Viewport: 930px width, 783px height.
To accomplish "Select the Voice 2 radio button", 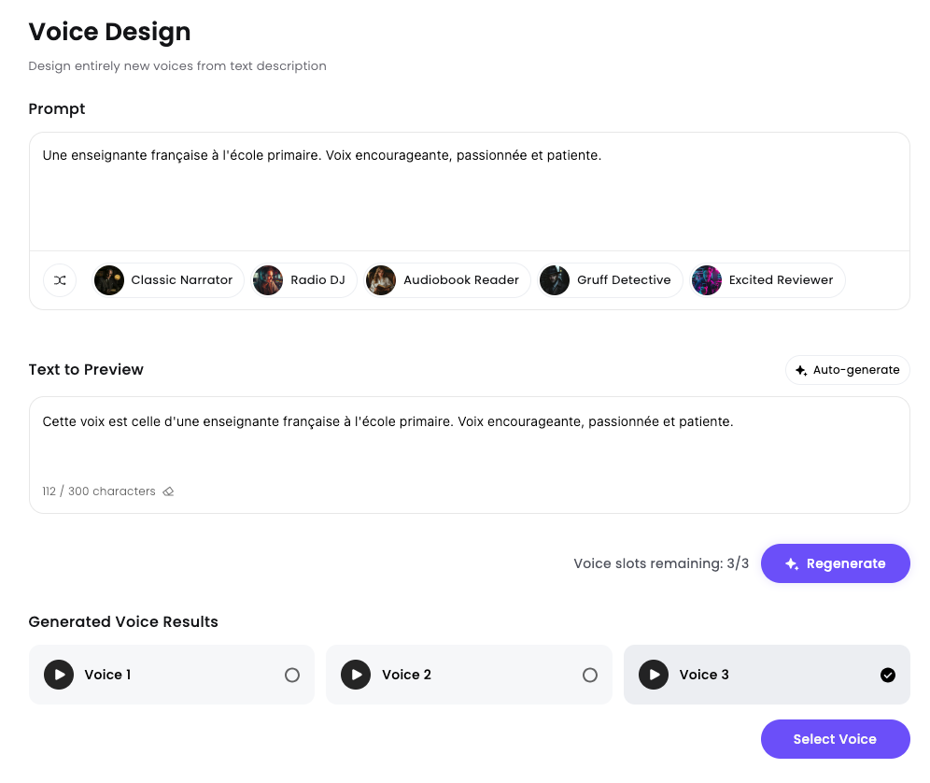I will [590, 675].
